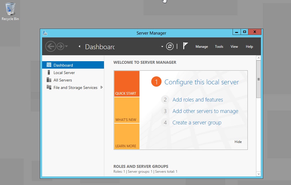Viewport: 291px width, 185px height.
Task: Open the Manage menu
Action: point(202,47)
